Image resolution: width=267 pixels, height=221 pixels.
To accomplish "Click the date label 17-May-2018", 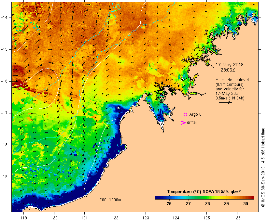I will [230, 65].
